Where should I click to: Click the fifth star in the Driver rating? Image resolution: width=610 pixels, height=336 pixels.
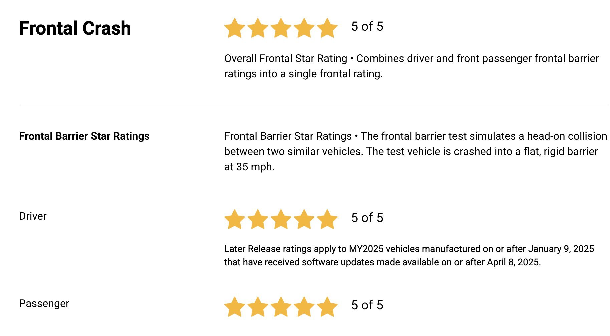tap(327, 219)
